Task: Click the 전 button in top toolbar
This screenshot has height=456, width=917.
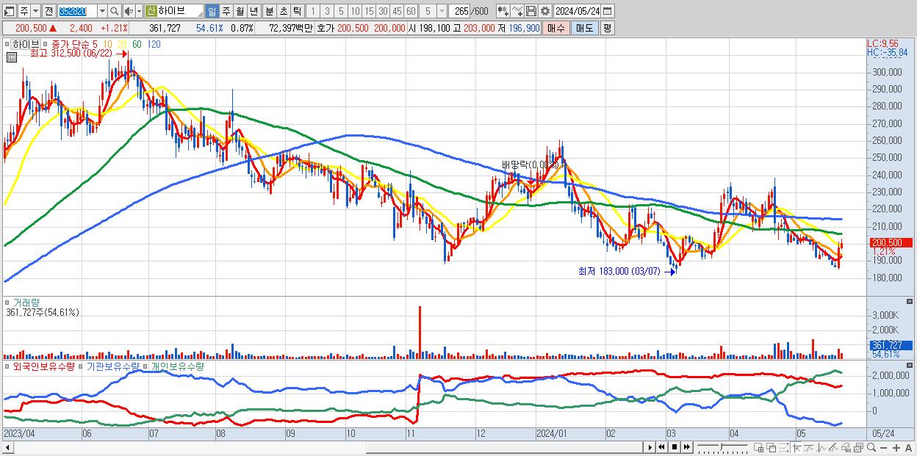Action: [x=48, y=11]
